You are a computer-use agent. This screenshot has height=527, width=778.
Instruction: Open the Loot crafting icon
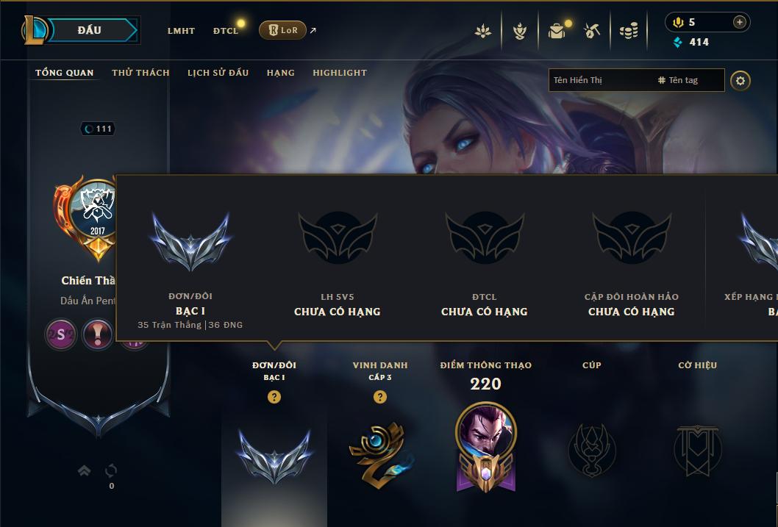(x=591, y=31)
